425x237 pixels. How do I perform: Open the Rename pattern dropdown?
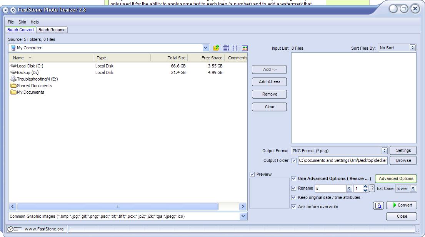click(x=349, y=188)
